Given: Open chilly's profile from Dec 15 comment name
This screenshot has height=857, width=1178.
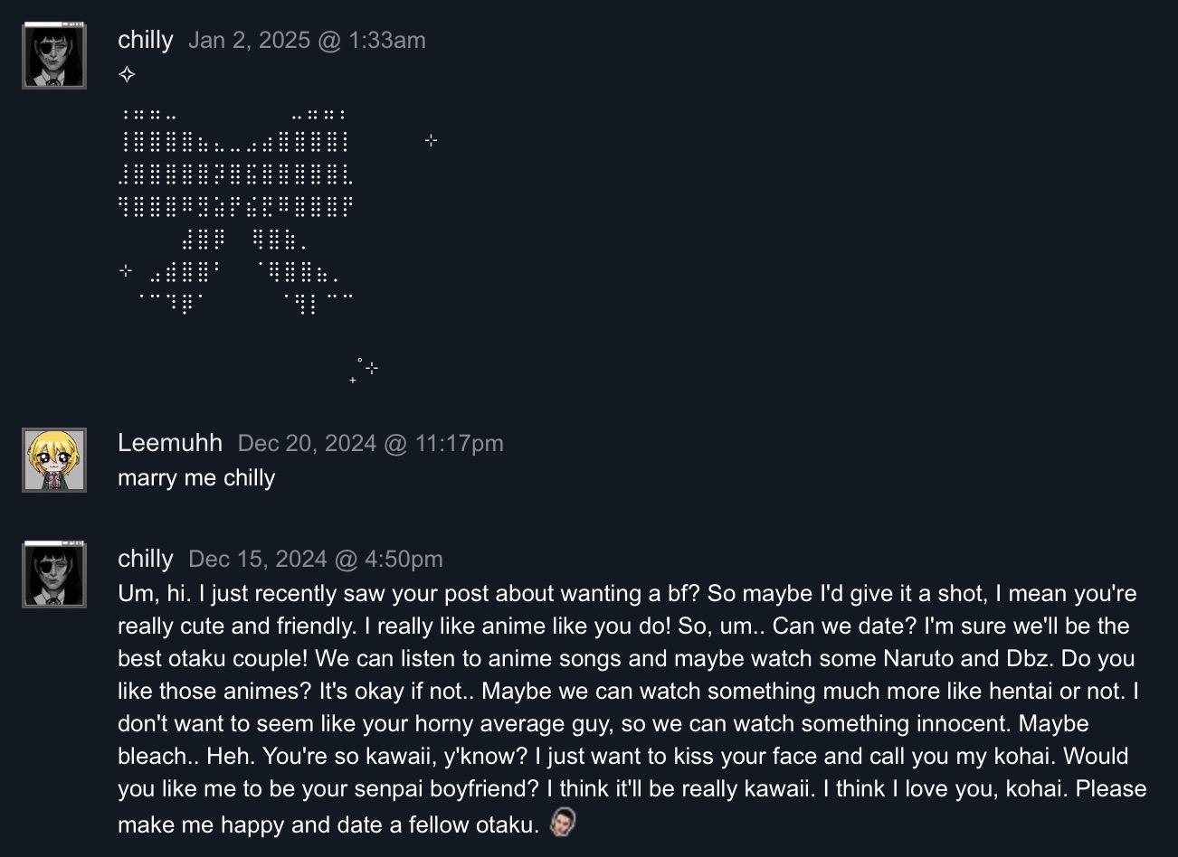Looking at the screenshot, I should coord(145,559).
